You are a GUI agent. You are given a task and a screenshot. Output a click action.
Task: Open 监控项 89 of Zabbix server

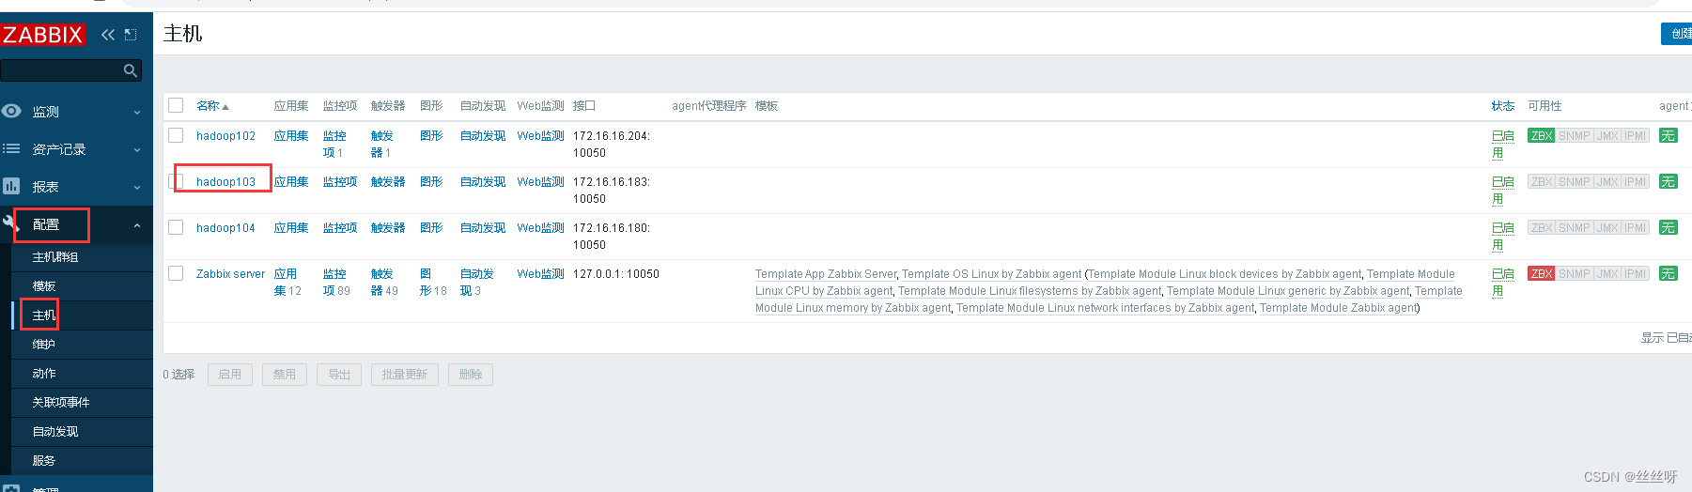click(334, 283)
